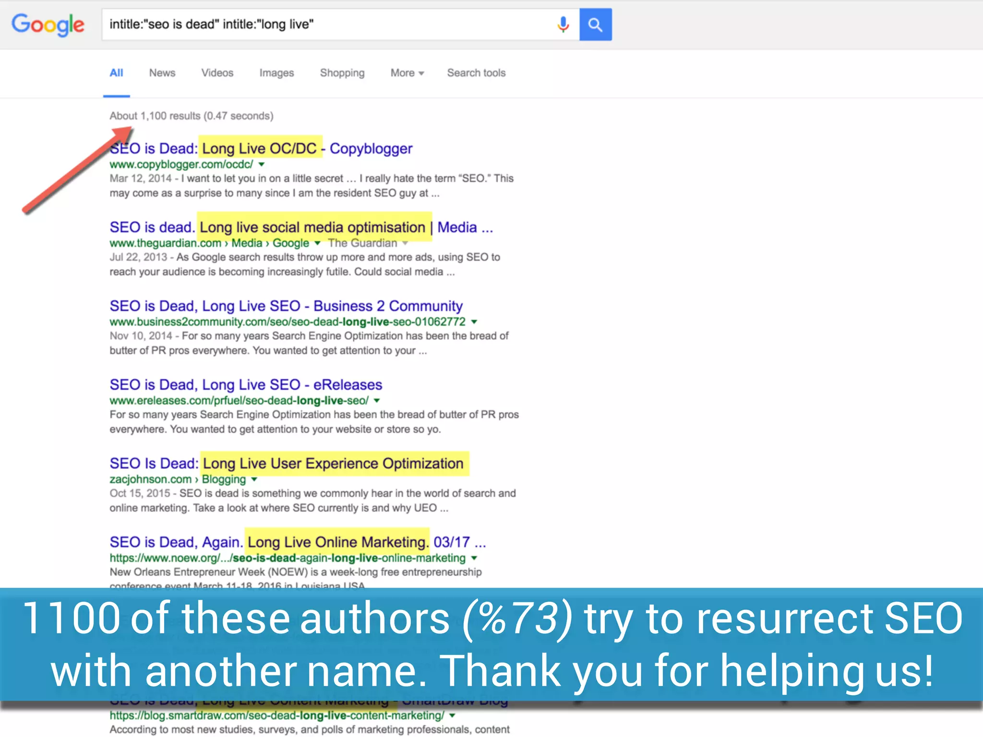Click the 'Oct 15, 2015' zacjohnson snippet
This screenshot has width=983, height=737.
312,500
